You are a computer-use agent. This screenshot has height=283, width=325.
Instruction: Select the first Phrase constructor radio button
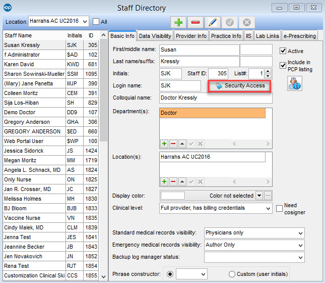click(x=170, y=274)
